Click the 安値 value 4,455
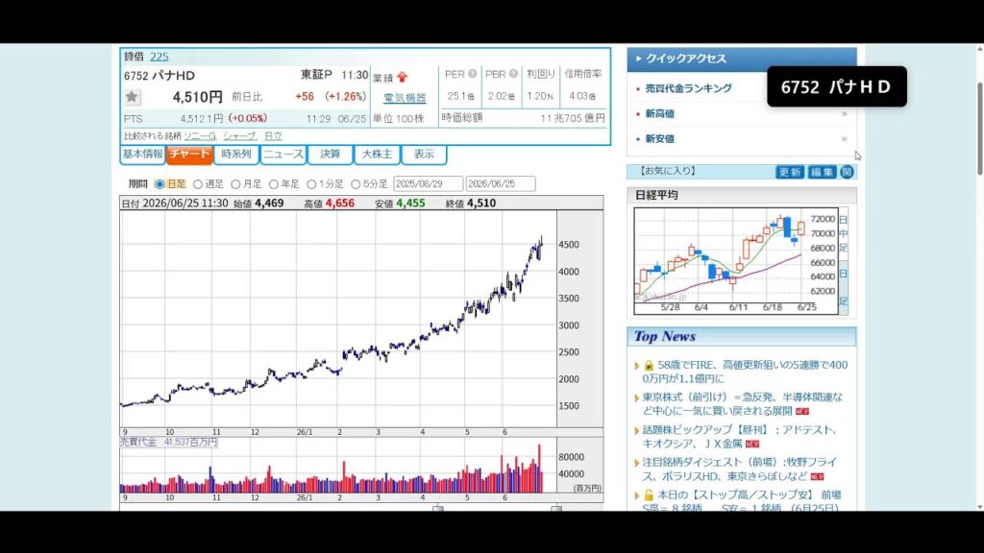Image resolution: width=984 pixels, height=553 pixels. pos(410,204)
